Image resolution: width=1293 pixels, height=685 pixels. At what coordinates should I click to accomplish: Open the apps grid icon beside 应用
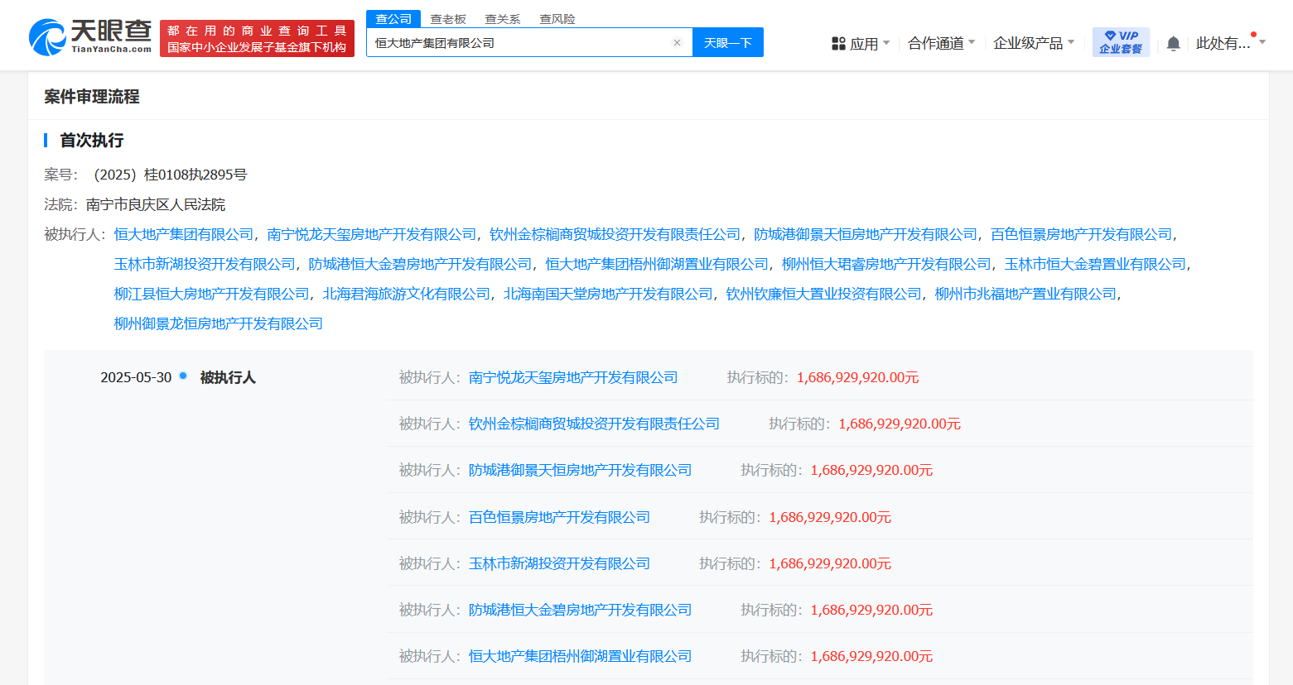(838, 43)
